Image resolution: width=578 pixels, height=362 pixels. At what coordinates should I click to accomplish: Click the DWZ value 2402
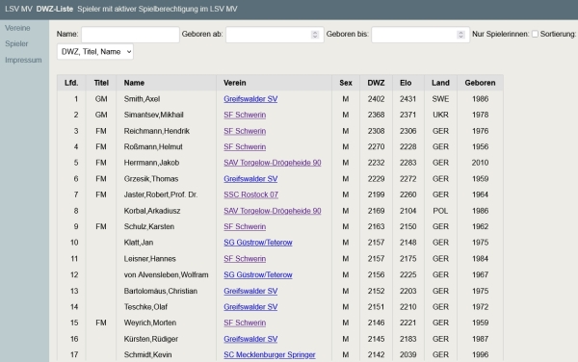376,99
